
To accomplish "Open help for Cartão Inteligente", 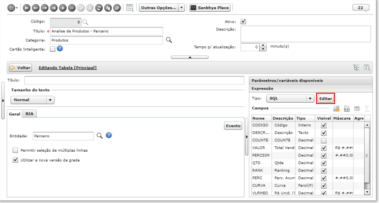I will click(60, 49).
